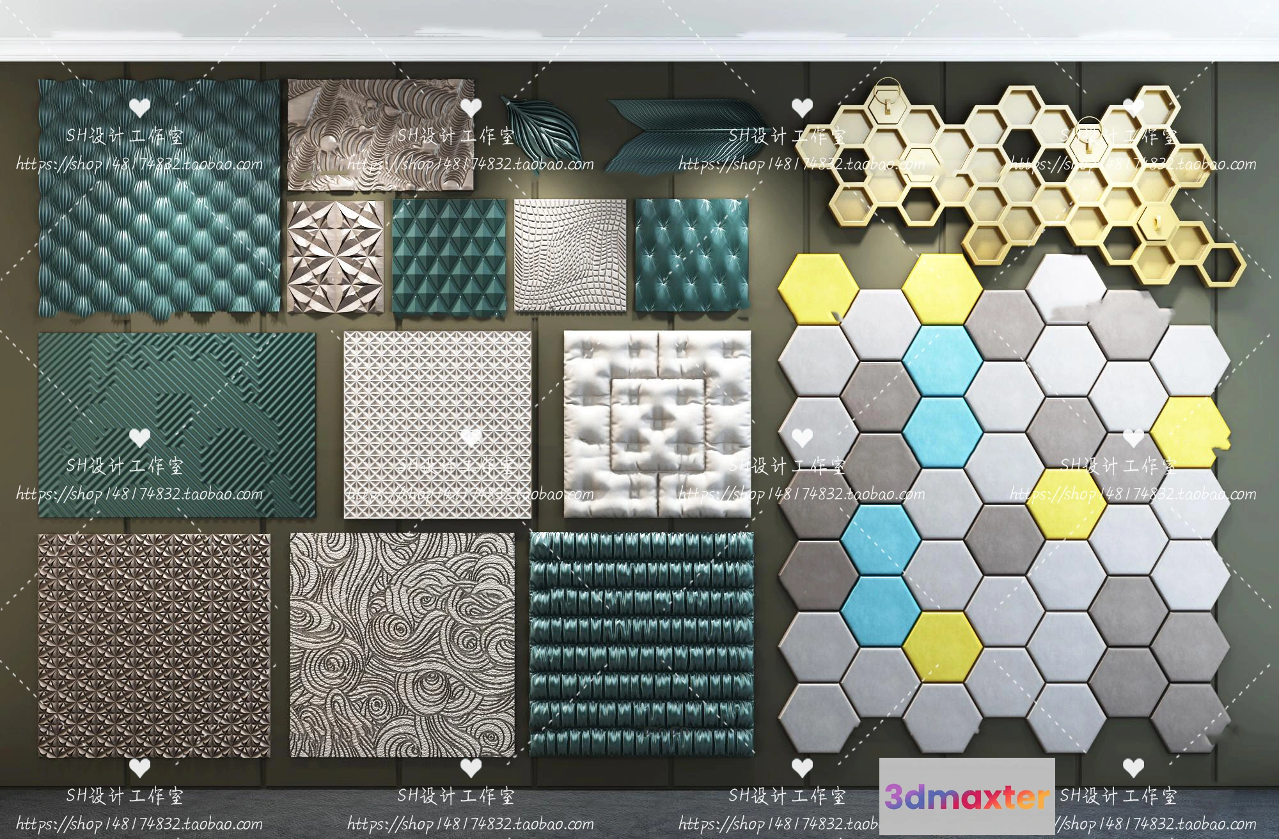Select the white tufted cushion panel
The width and height of the screenshot is (1279, 839).
pyautogui.click(x=657, y=424)
